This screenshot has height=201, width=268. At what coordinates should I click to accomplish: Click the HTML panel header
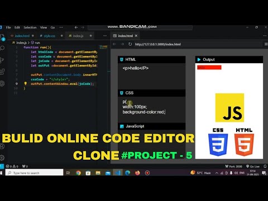coord(152,59)
